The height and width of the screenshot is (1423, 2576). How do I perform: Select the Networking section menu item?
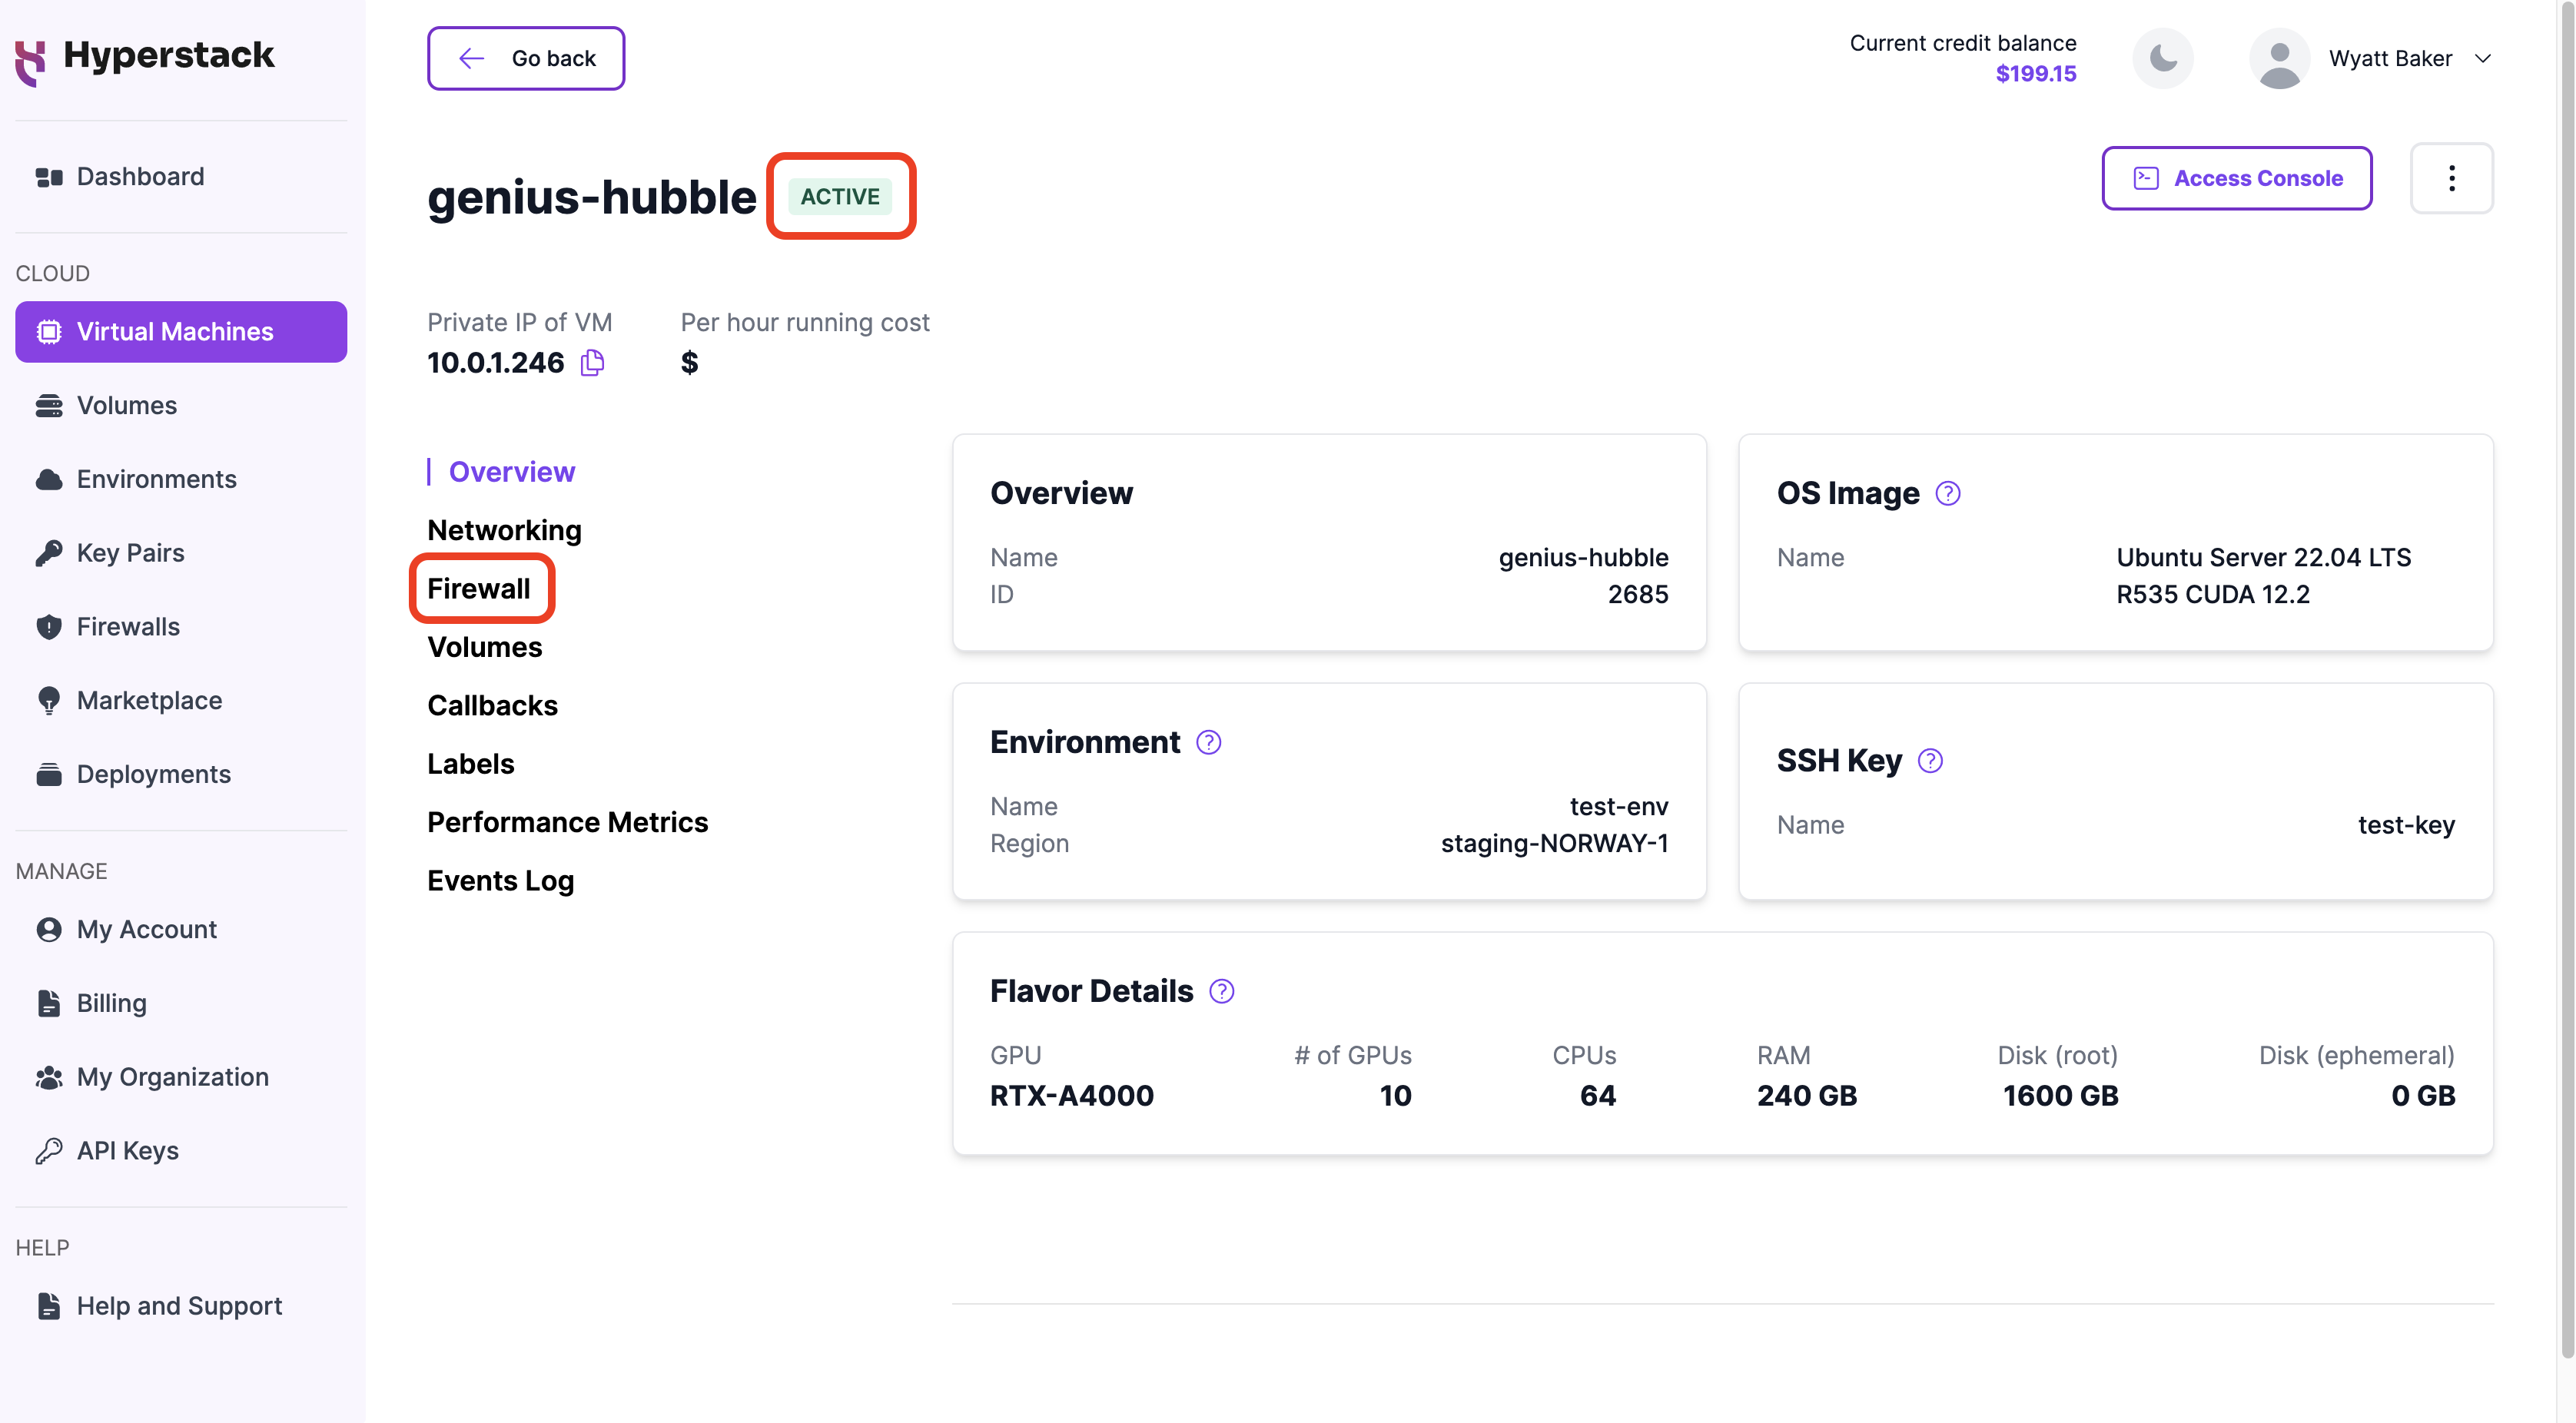[505, 528]
